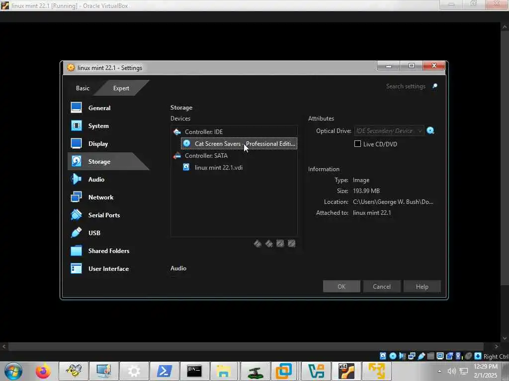
Task: Click the display status bar icon
Action: 440,356
